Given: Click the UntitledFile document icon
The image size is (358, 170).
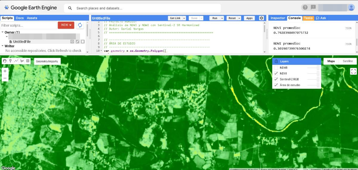Looking at the screenshot, I should click(x=10, y=42).
